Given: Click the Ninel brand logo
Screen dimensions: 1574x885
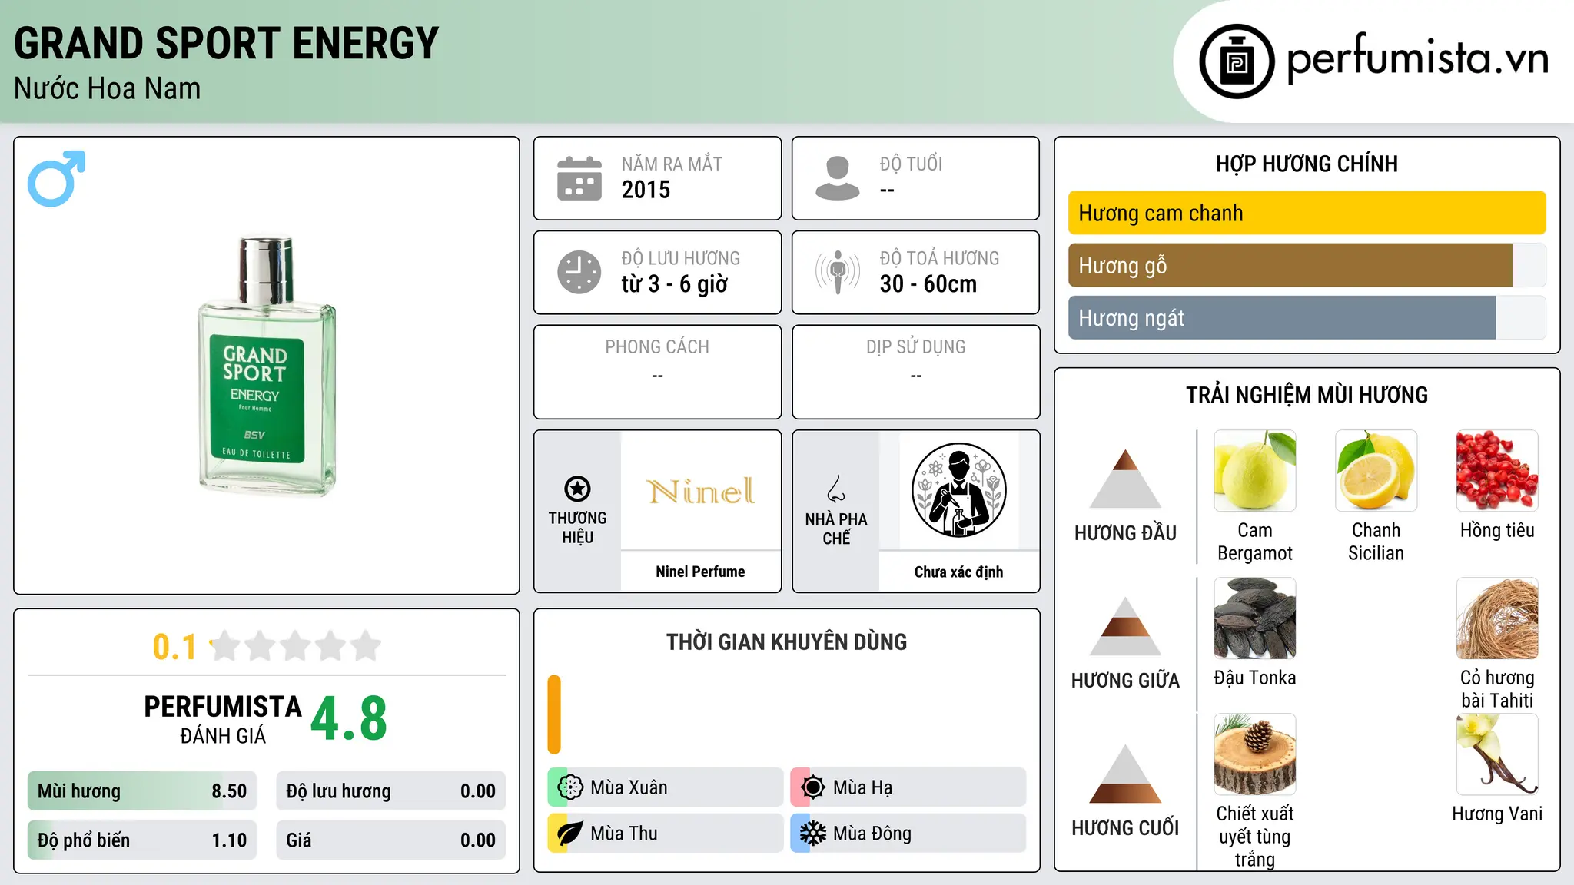Looking at the screenshot, I should [700, 492].
